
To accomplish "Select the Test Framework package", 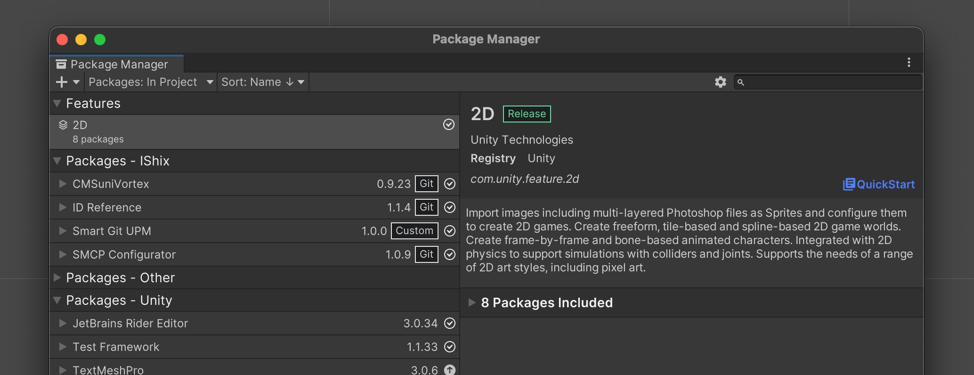I will tap(254, 347).
